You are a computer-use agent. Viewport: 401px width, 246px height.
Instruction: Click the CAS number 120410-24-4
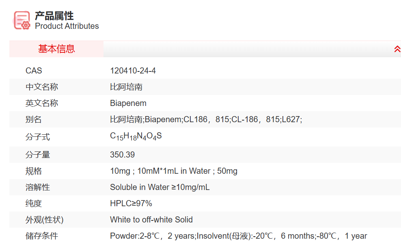click(133, 71)
